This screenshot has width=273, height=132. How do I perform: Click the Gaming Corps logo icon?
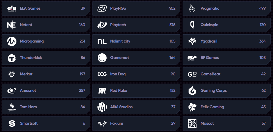point(192,91)
